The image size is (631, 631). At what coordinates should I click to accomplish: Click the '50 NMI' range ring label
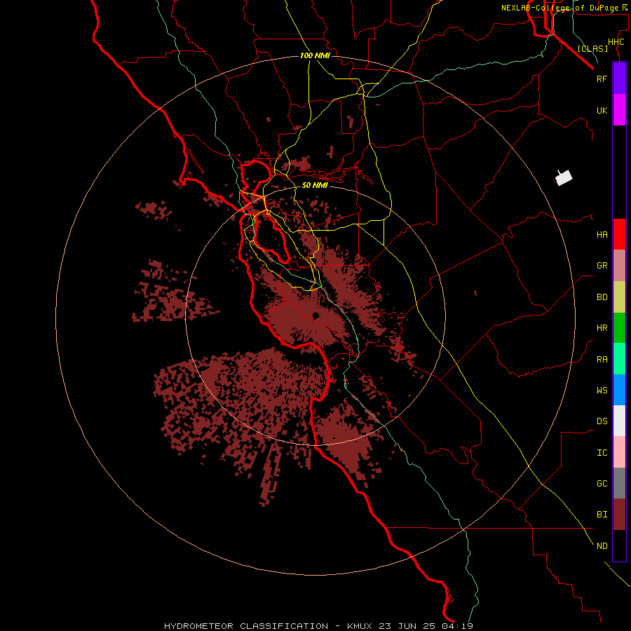coord(315,185)
